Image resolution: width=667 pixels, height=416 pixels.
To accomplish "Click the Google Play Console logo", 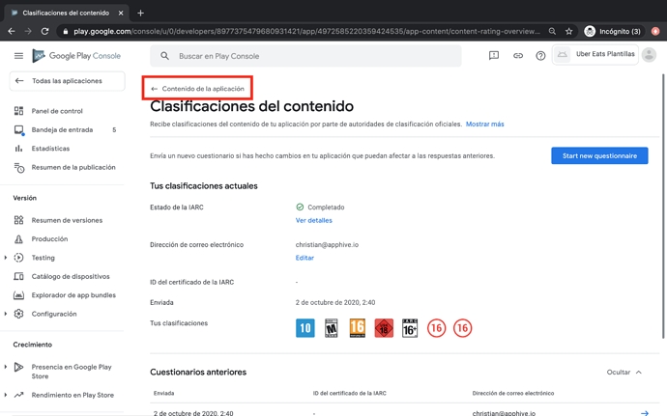I will point(76,56).
